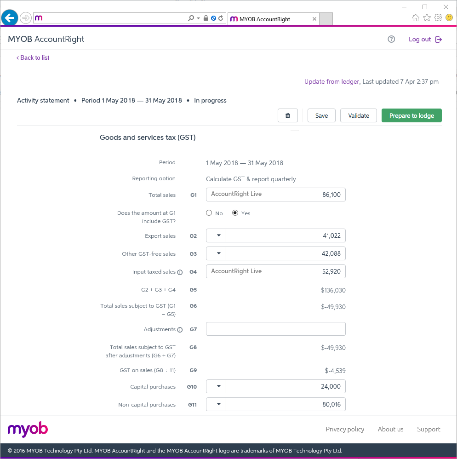457x459 pixels.
Task: Click the favorites star icon
Action: tap(427, 17)
